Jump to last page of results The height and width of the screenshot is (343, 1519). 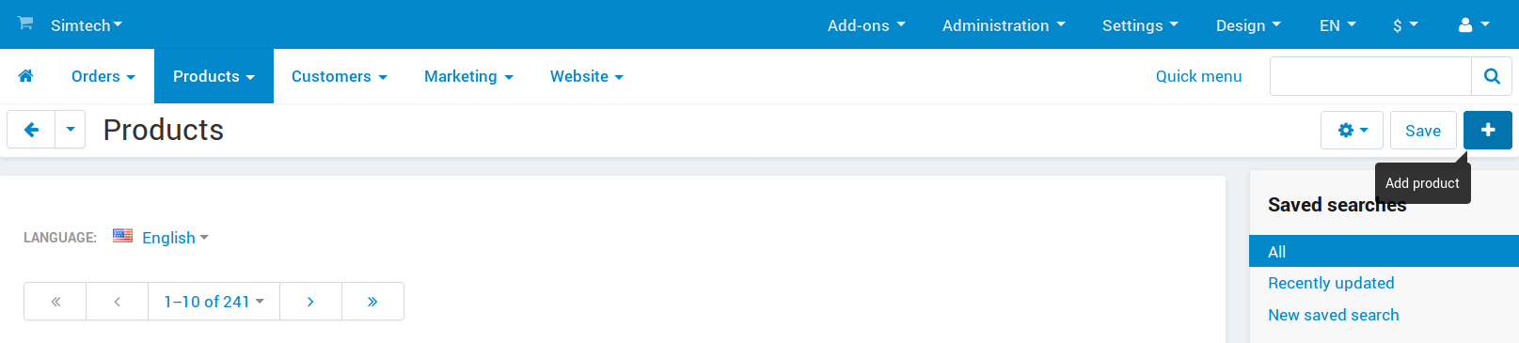(x=372, y=302)
